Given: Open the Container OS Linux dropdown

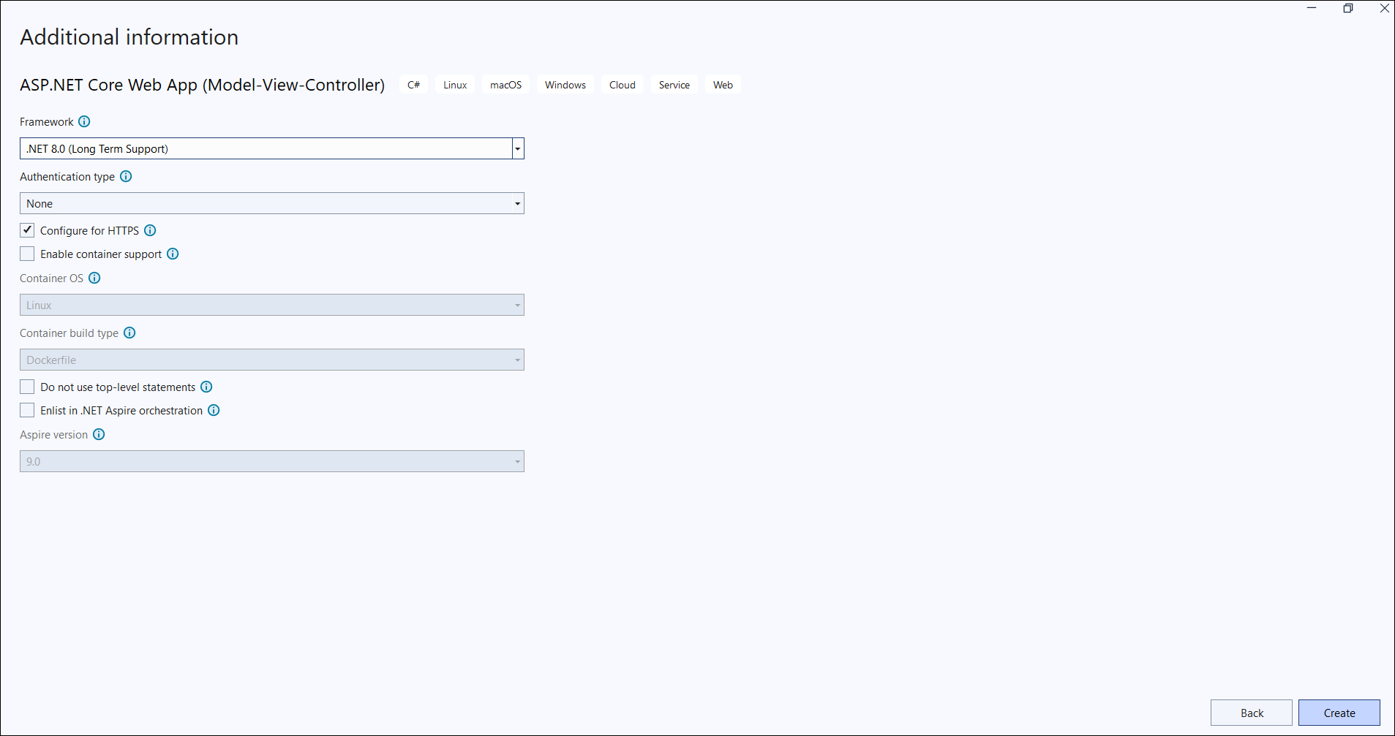Looking at the screenshot, I should coord(272,305).
